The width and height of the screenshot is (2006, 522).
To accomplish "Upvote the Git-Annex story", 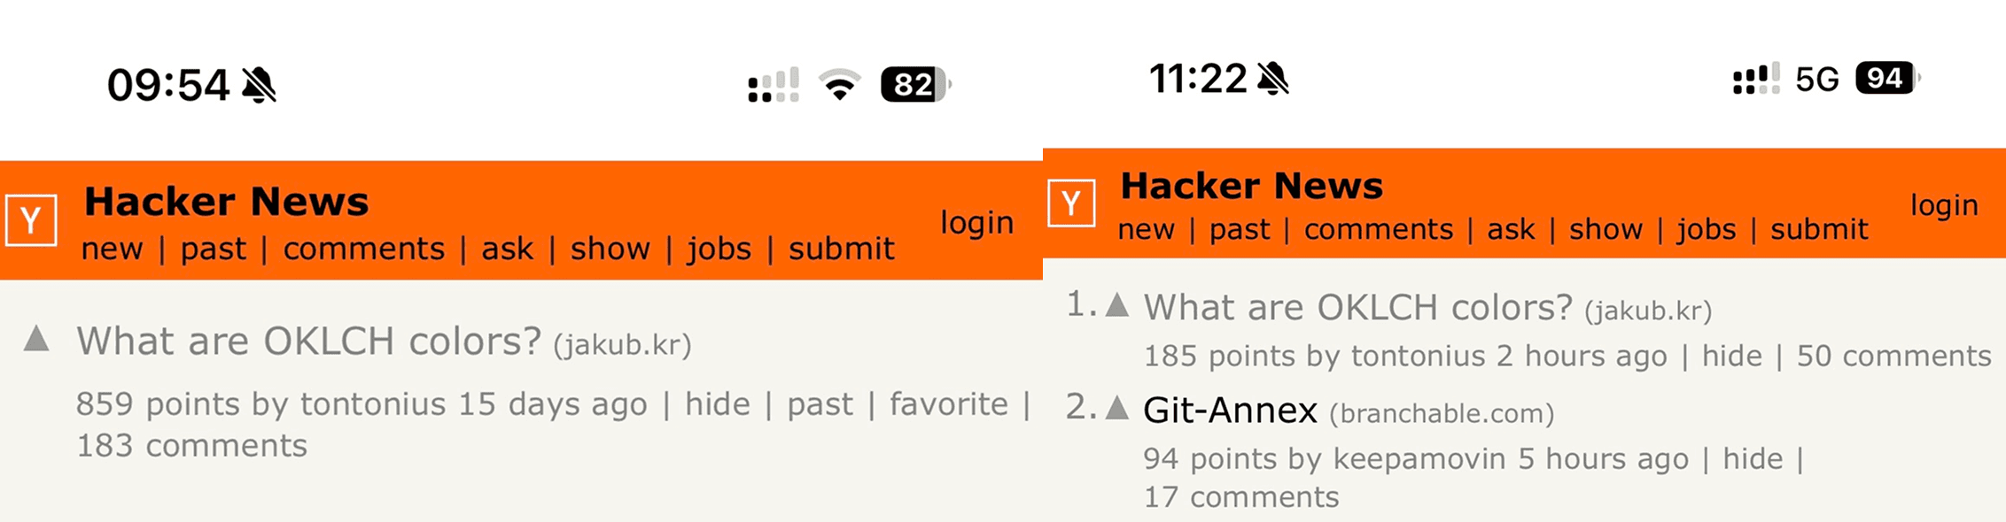I will click(x=1118, y=408).
